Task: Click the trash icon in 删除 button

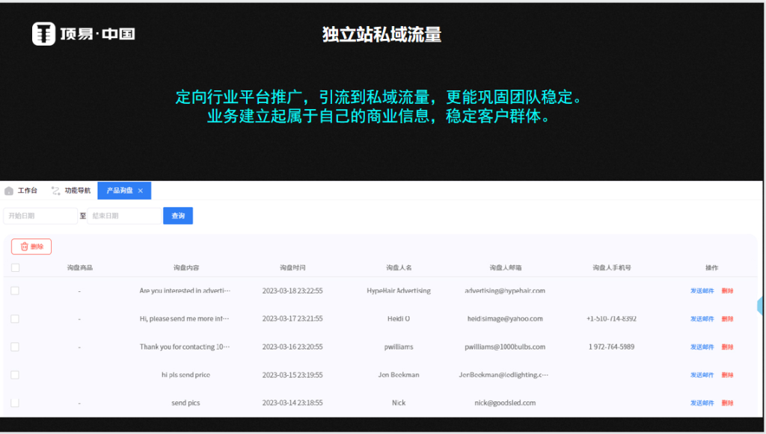Action: point(24,247)
